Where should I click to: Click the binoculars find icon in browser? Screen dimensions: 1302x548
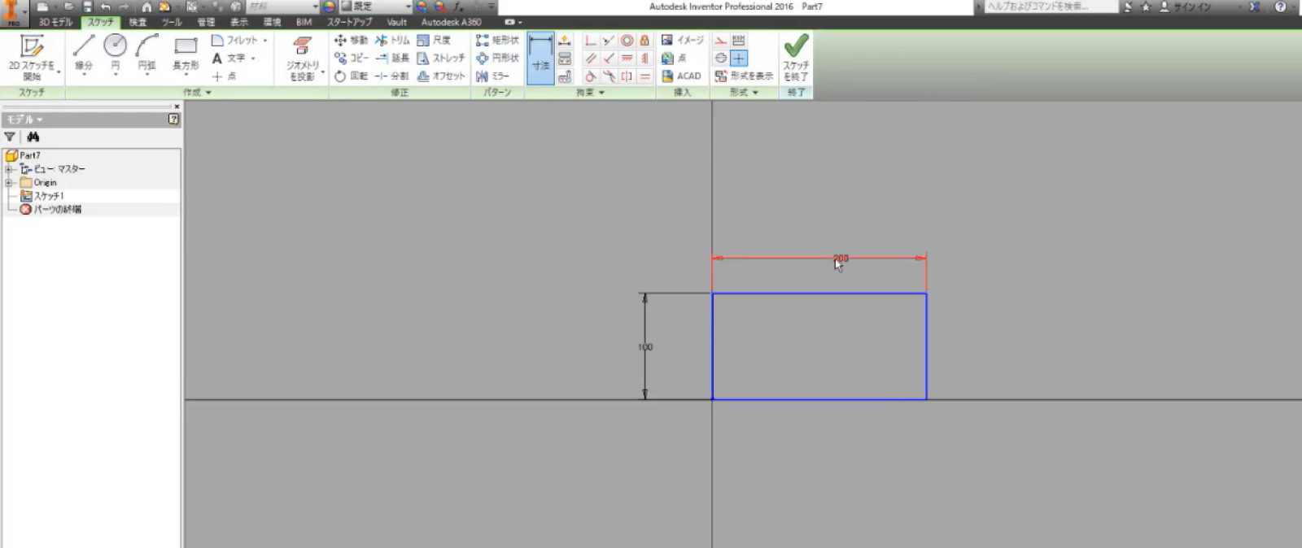click(33, 137)
